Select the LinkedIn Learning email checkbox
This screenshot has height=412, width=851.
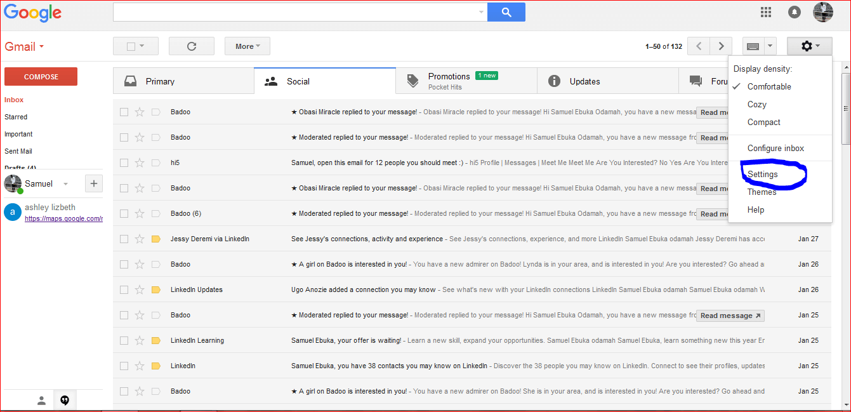pyautogui.click(x=124, y=340)
